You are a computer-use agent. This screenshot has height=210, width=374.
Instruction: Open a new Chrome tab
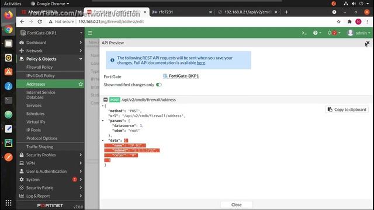(286, 12)
